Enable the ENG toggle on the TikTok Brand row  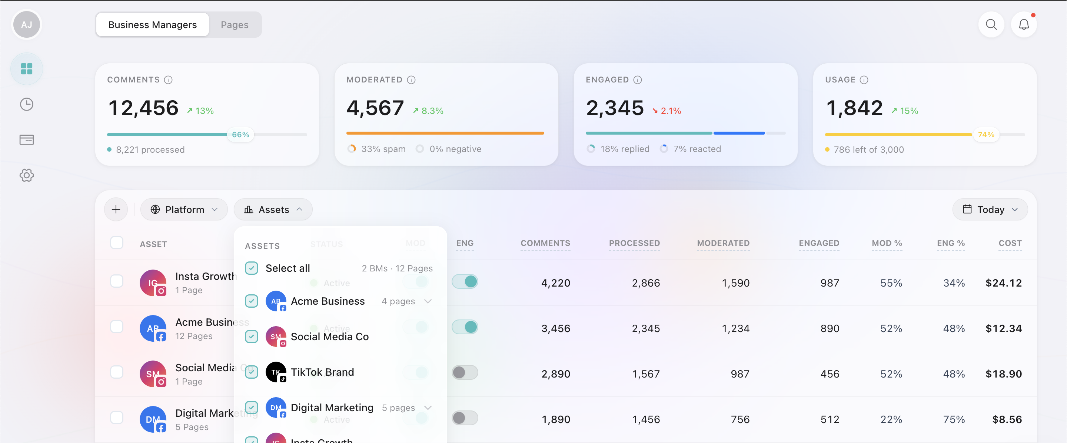point(465,372)
